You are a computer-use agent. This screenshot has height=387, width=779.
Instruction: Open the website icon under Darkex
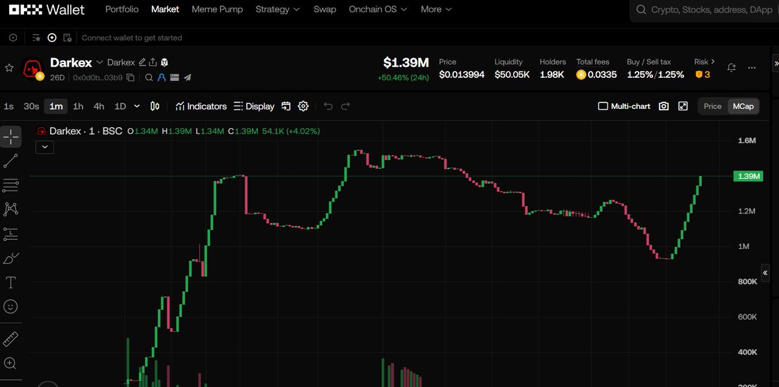(x=174, y=78)
